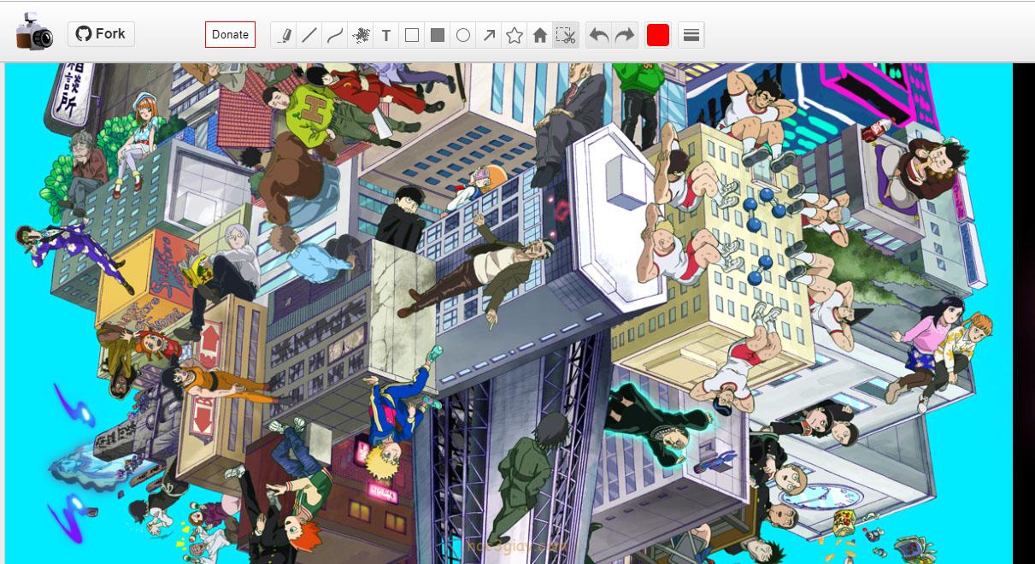Click the house shape icon

click(x=540, y=35)
